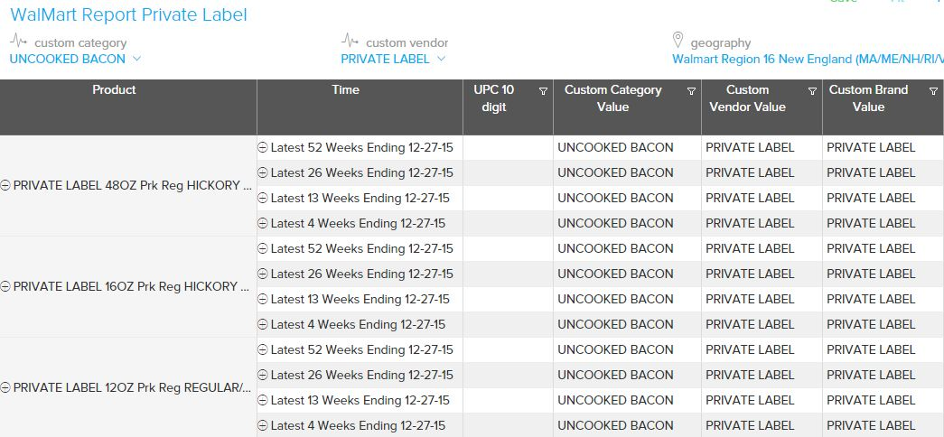Collapse first Latest 26 Weeks Ending row
This screenshot has width=944, height=437.
pos(263,173)
